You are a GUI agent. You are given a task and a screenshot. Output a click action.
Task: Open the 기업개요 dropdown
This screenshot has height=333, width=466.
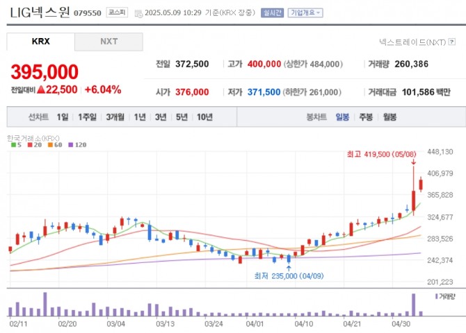pyautogui.click(x=304, y=13)
